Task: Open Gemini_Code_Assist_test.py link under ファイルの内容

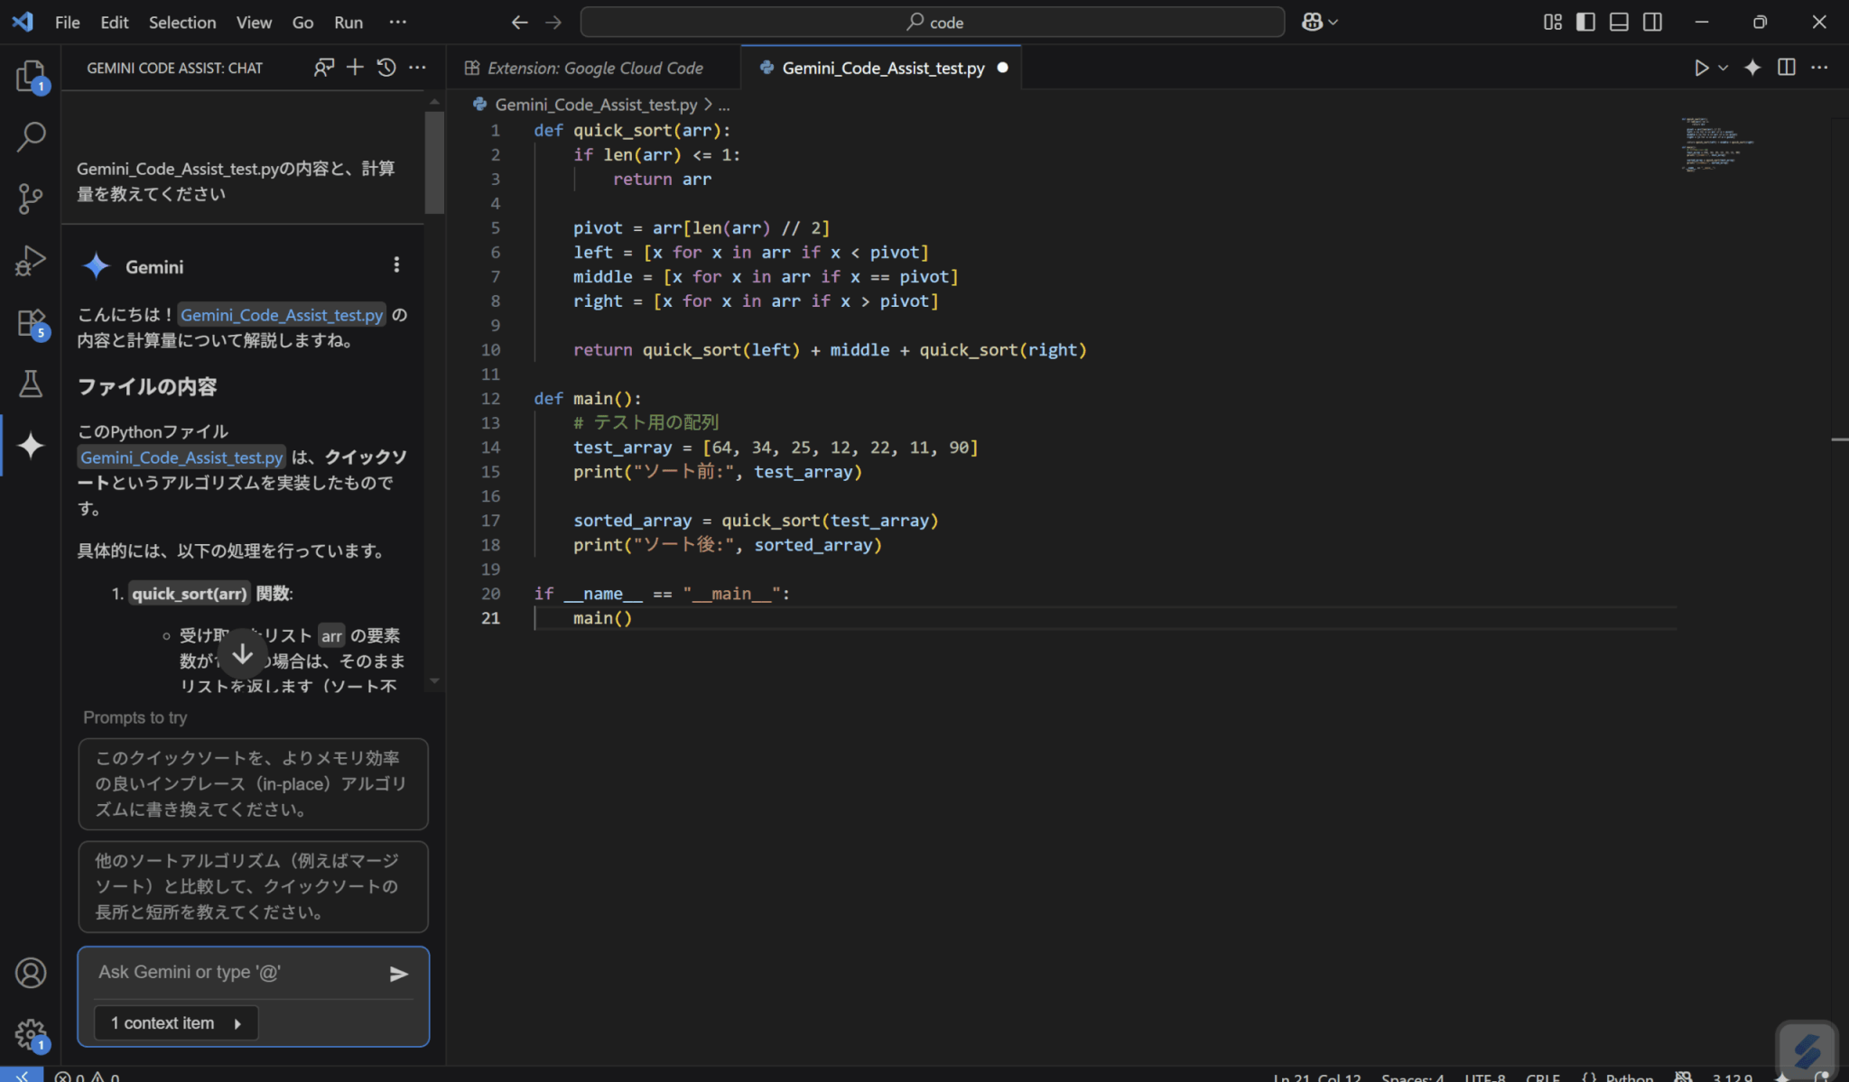Action: point(181,458)
